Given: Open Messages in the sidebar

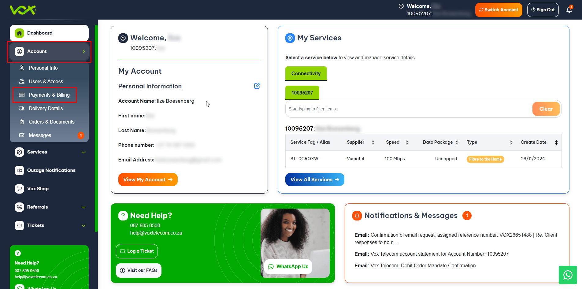Looking at the screenshot, I should click(40, 135).
